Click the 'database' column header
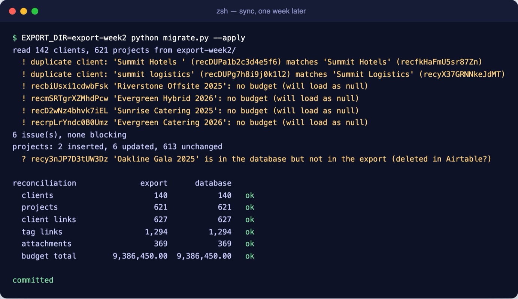518x299 pixels. click(x=213, y=183)
